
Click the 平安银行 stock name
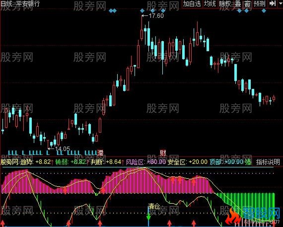pyautogui.click(x=28, y=3)
